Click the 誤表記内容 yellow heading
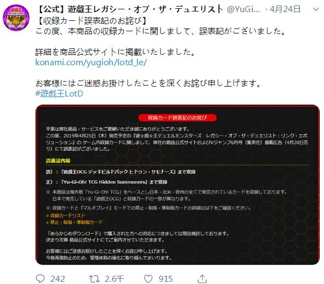The width and height of the screenshot is (324, 284). pyautogui.click(x=58, y=161)
